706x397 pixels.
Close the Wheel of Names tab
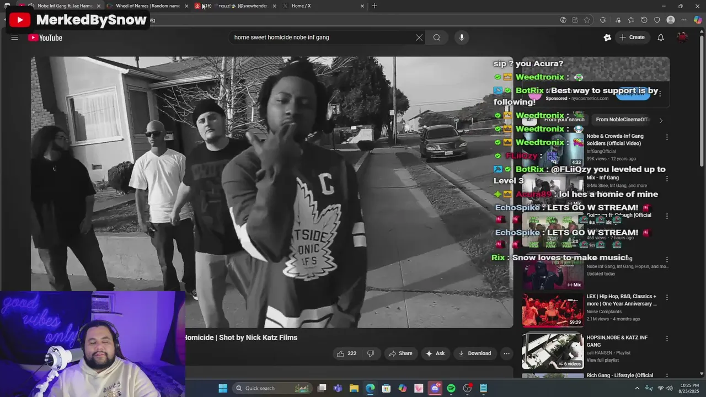pos(187,6)
